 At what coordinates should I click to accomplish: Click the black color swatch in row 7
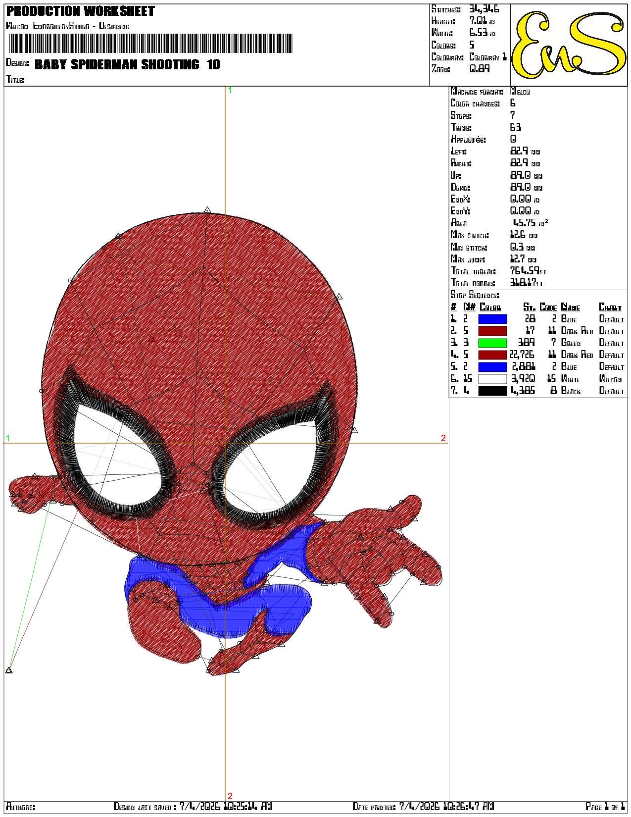(x=492, y=391)
